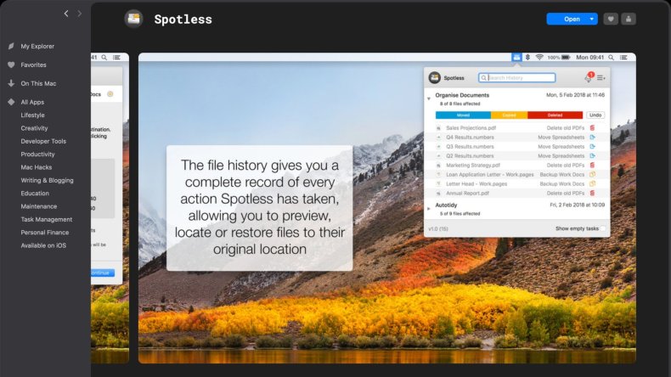671x377 pixels.
Task: Click the share button next to the heart
Action: click(629, 19)
